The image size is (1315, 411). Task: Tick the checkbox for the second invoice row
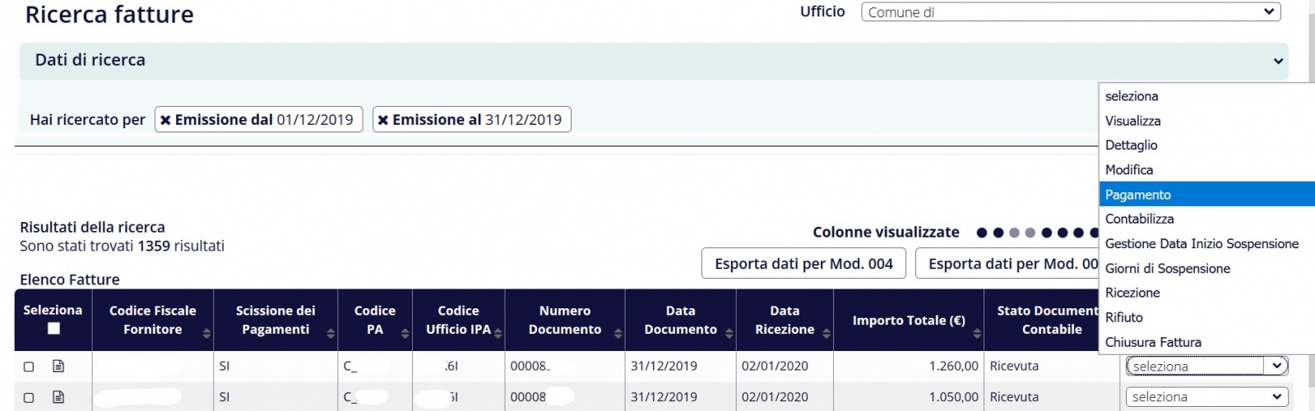29,398
